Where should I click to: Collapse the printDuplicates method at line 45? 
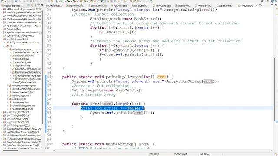point(52,77)
